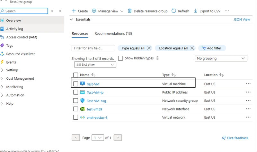Open the JSON View link
Viewport: 257px width, 152px height.
(242, 20)
